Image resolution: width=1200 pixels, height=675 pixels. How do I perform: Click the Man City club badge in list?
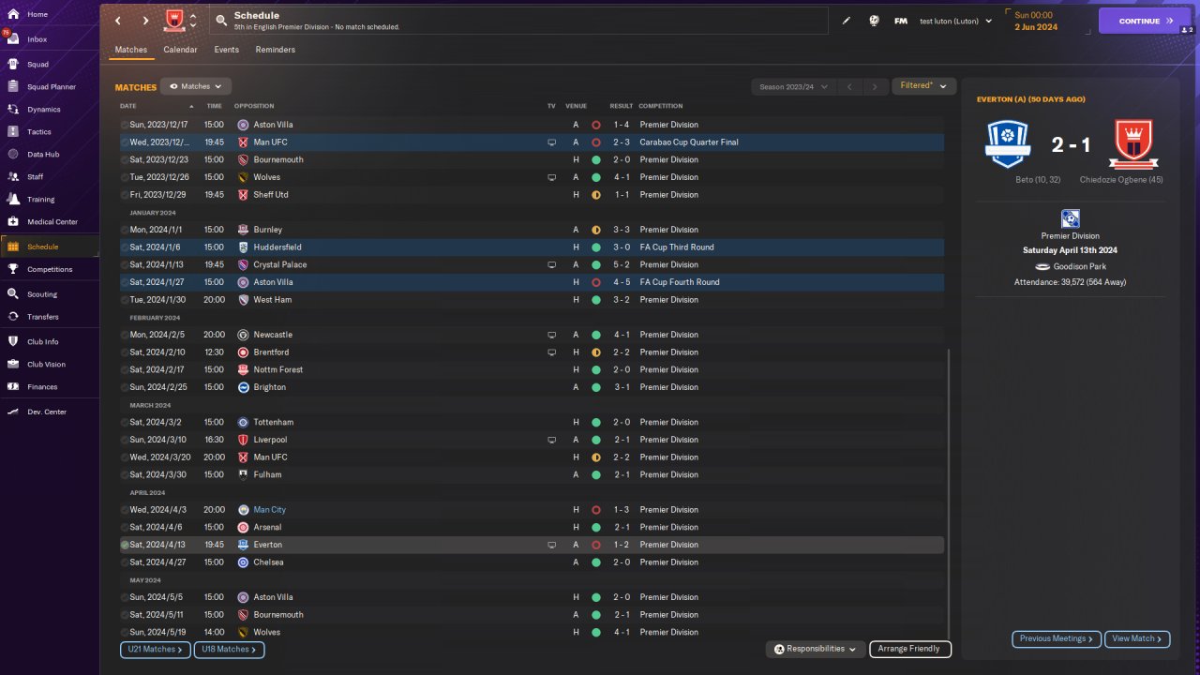tap(243, 510)
